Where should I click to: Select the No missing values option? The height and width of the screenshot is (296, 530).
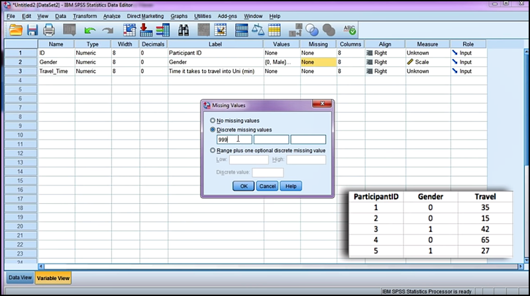pyautogui.click(x=213, y=121)
